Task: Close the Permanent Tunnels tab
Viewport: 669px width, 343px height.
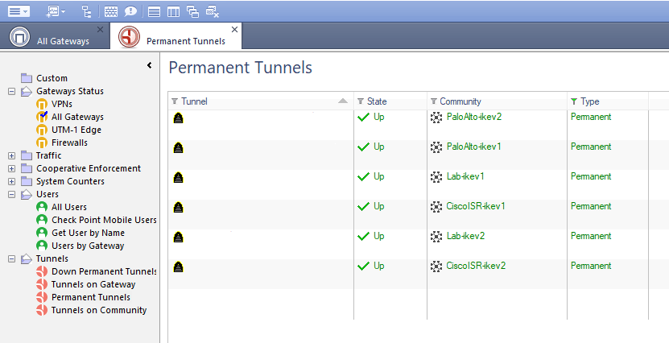Action: coord(234,29)
